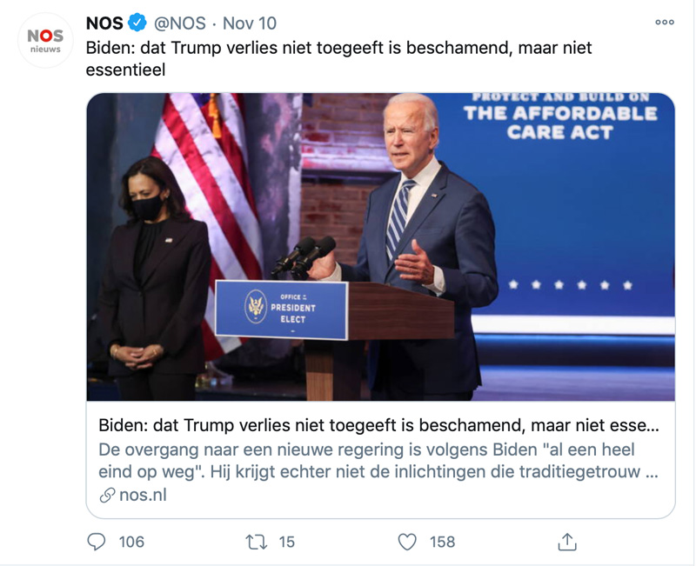Open the NOS display name link
Image resolution: width=696 pixels, height=566 pixels.
pos(104,23)
